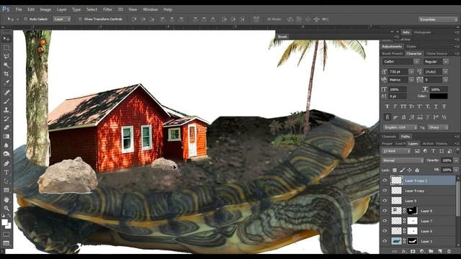Select the Move tool in toolbox
The image size is (461, 259).
tap(6, 38)
